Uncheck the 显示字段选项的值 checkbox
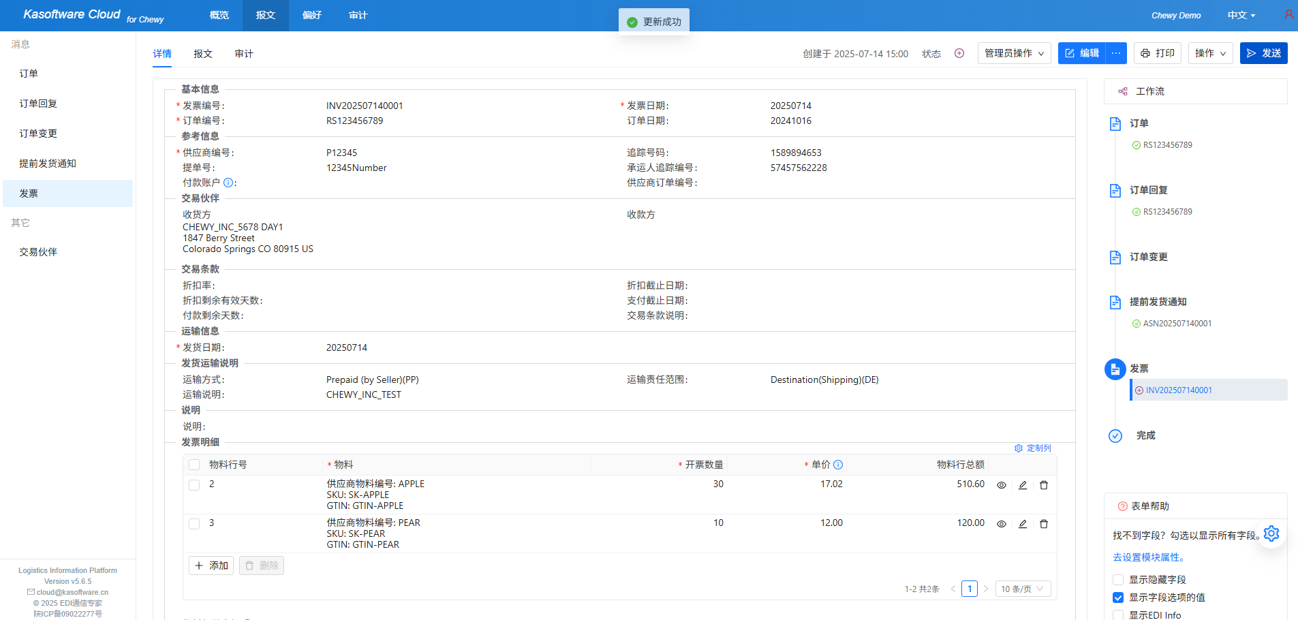Viewport: 1298px width, 620px height. 1118,598
